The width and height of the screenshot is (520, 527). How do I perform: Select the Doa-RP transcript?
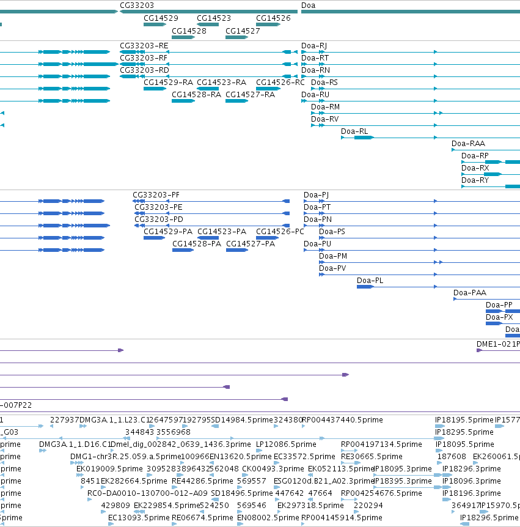[475, 156]
